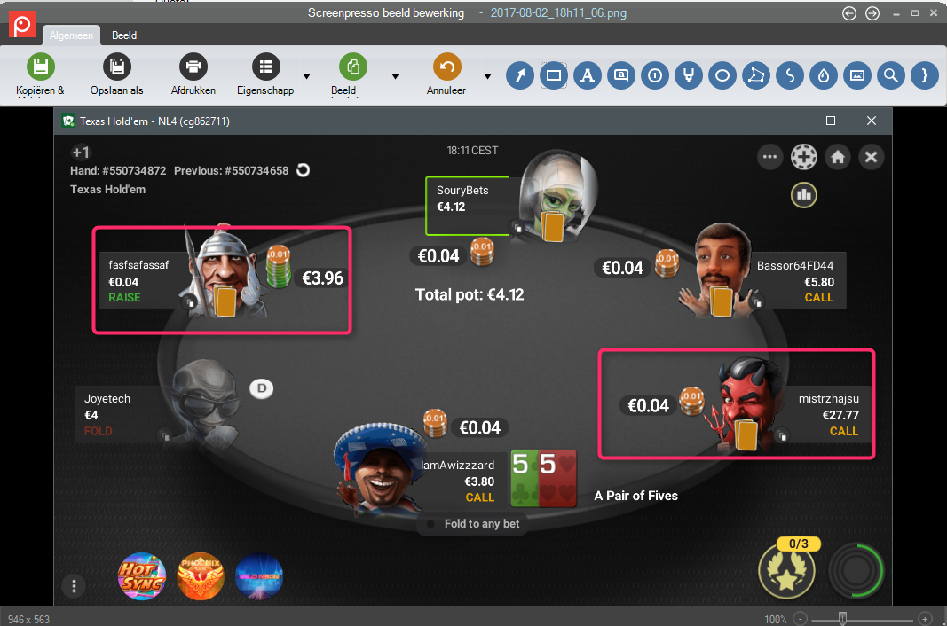Click the poker lobby home icon

[838, 158]
